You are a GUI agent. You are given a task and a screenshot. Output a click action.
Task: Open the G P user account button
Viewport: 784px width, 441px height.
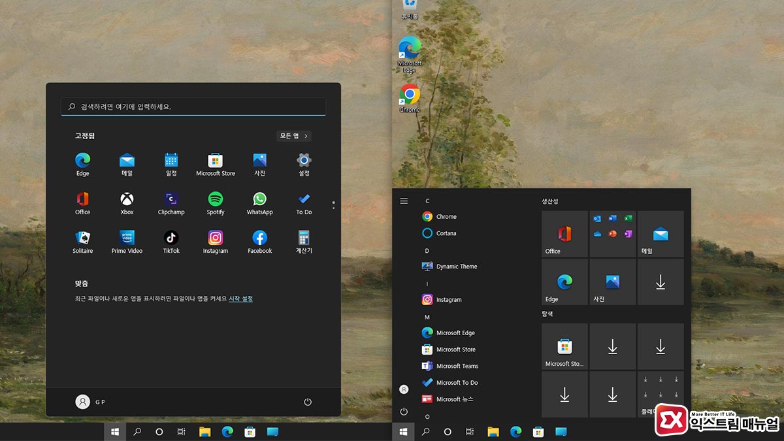90,402
